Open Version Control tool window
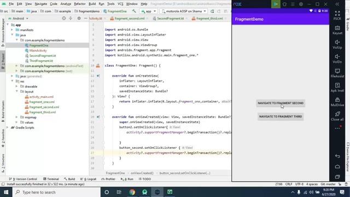The image size is (350, 197). click(23, 179)
